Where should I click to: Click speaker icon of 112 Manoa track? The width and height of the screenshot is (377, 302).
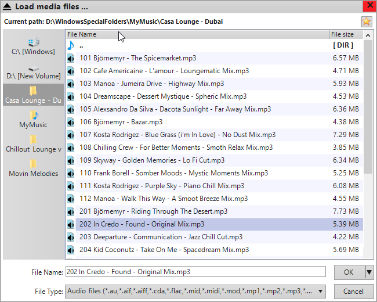click(x=71, y=199)
